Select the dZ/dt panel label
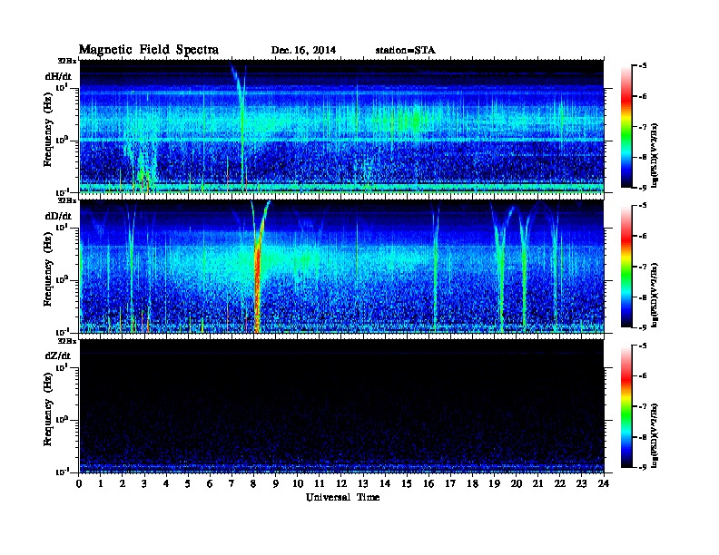The image size is (719, 555). (58, 355)
